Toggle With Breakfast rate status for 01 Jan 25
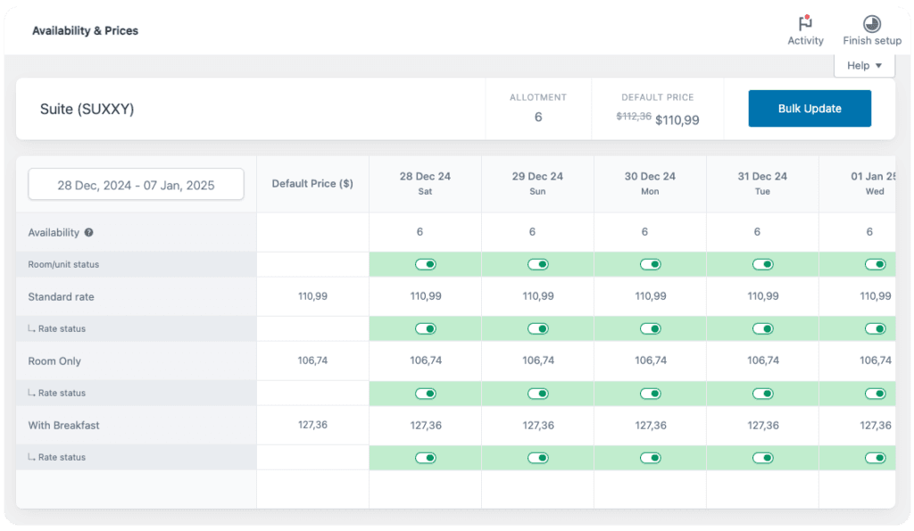 coord(876,458)
